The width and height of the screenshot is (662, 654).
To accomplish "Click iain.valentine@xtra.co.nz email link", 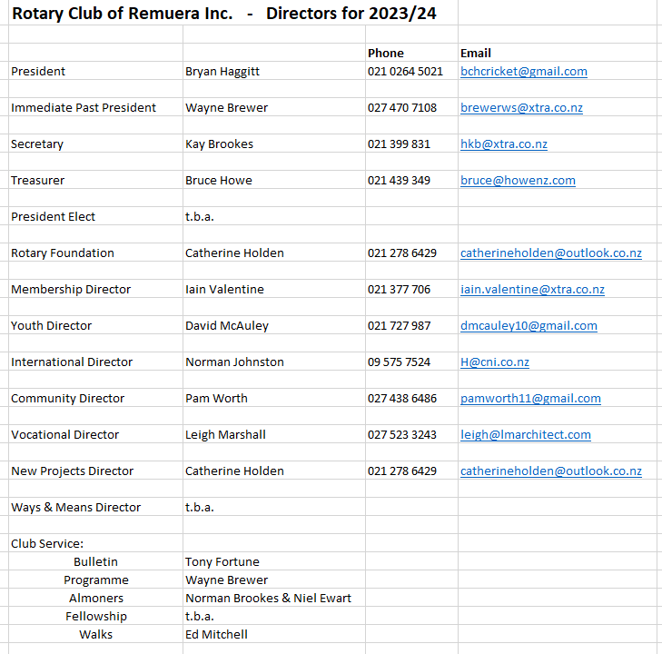I will tap(532, 289).
